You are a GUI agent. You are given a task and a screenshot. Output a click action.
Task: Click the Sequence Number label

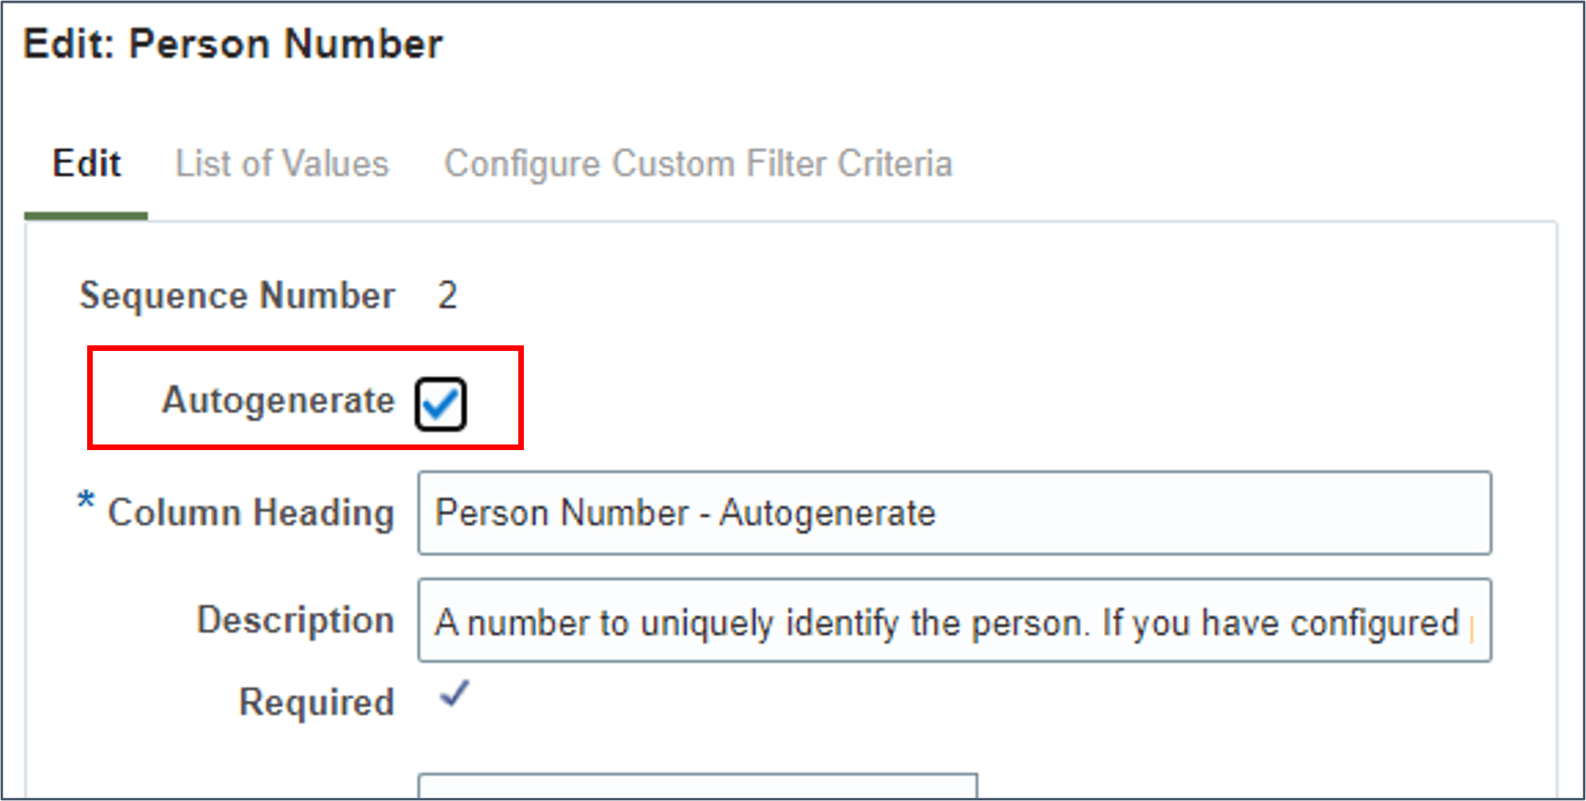coord(237,296)
